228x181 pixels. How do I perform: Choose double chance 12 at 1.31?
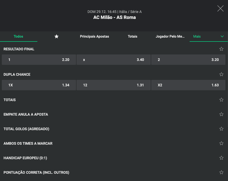tap(114, 85)
